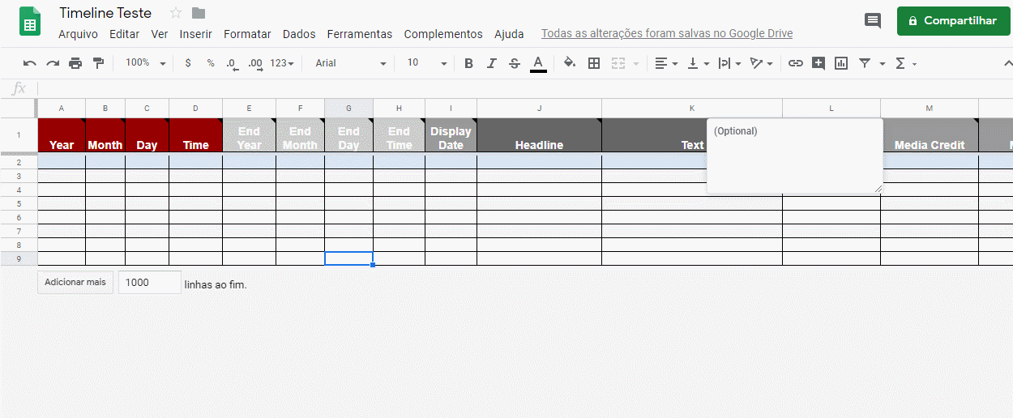This screenshot has width=1013, height=418.
Task: Click the Year header cell
Action: (62, 135)
